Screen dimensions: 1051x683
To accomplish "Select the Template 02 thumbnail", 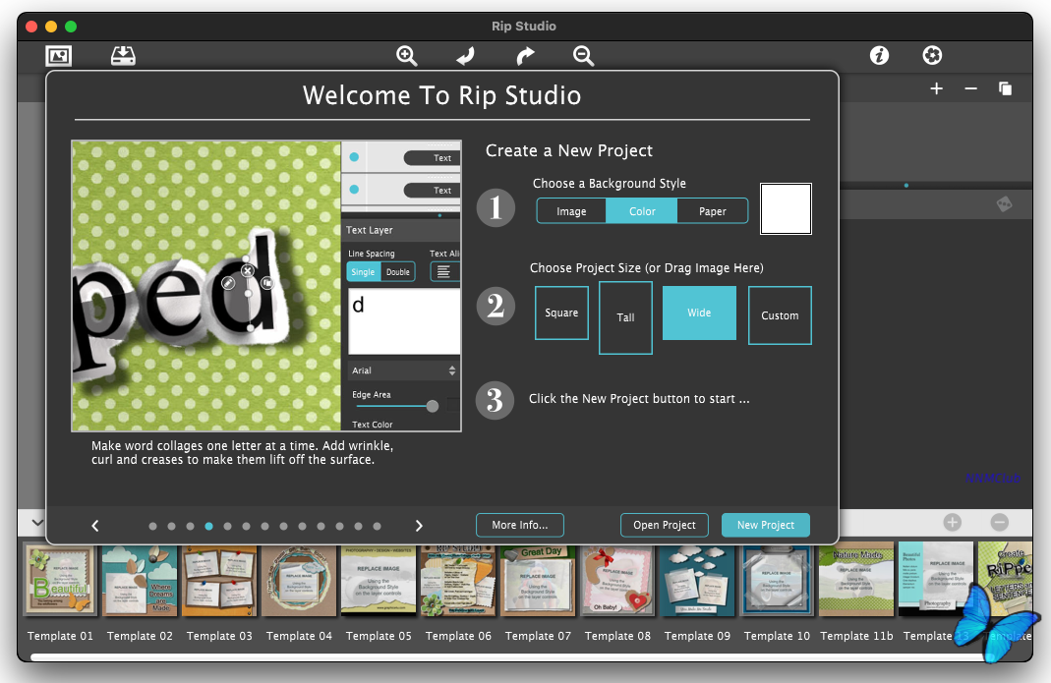I will [140, 581].
